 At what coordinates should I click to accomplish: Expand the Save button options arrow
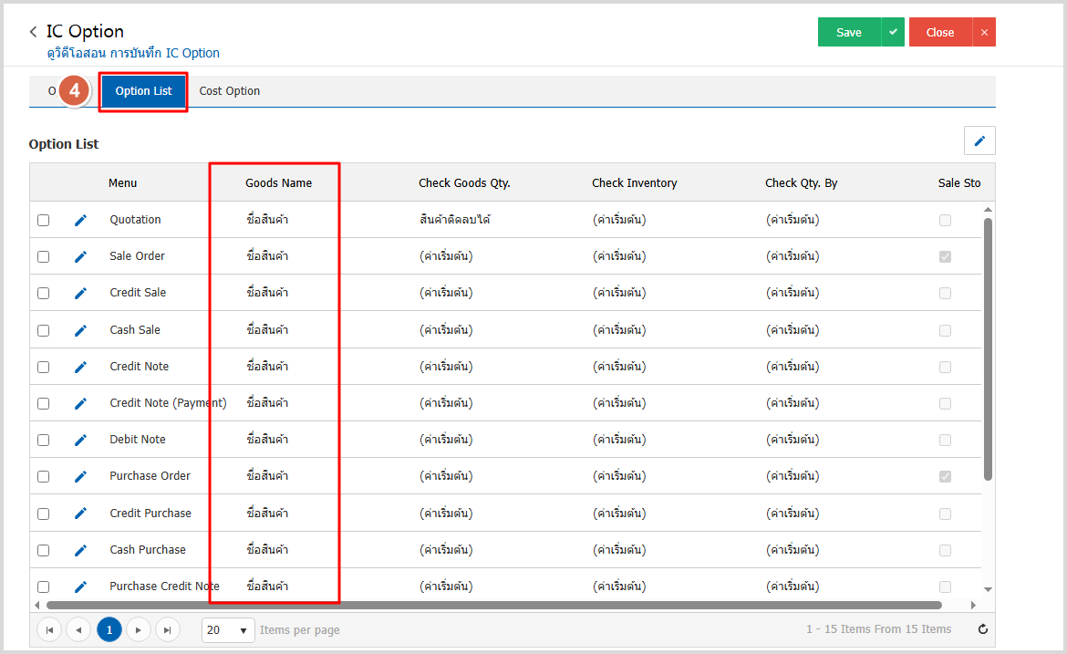click(894, 32)
